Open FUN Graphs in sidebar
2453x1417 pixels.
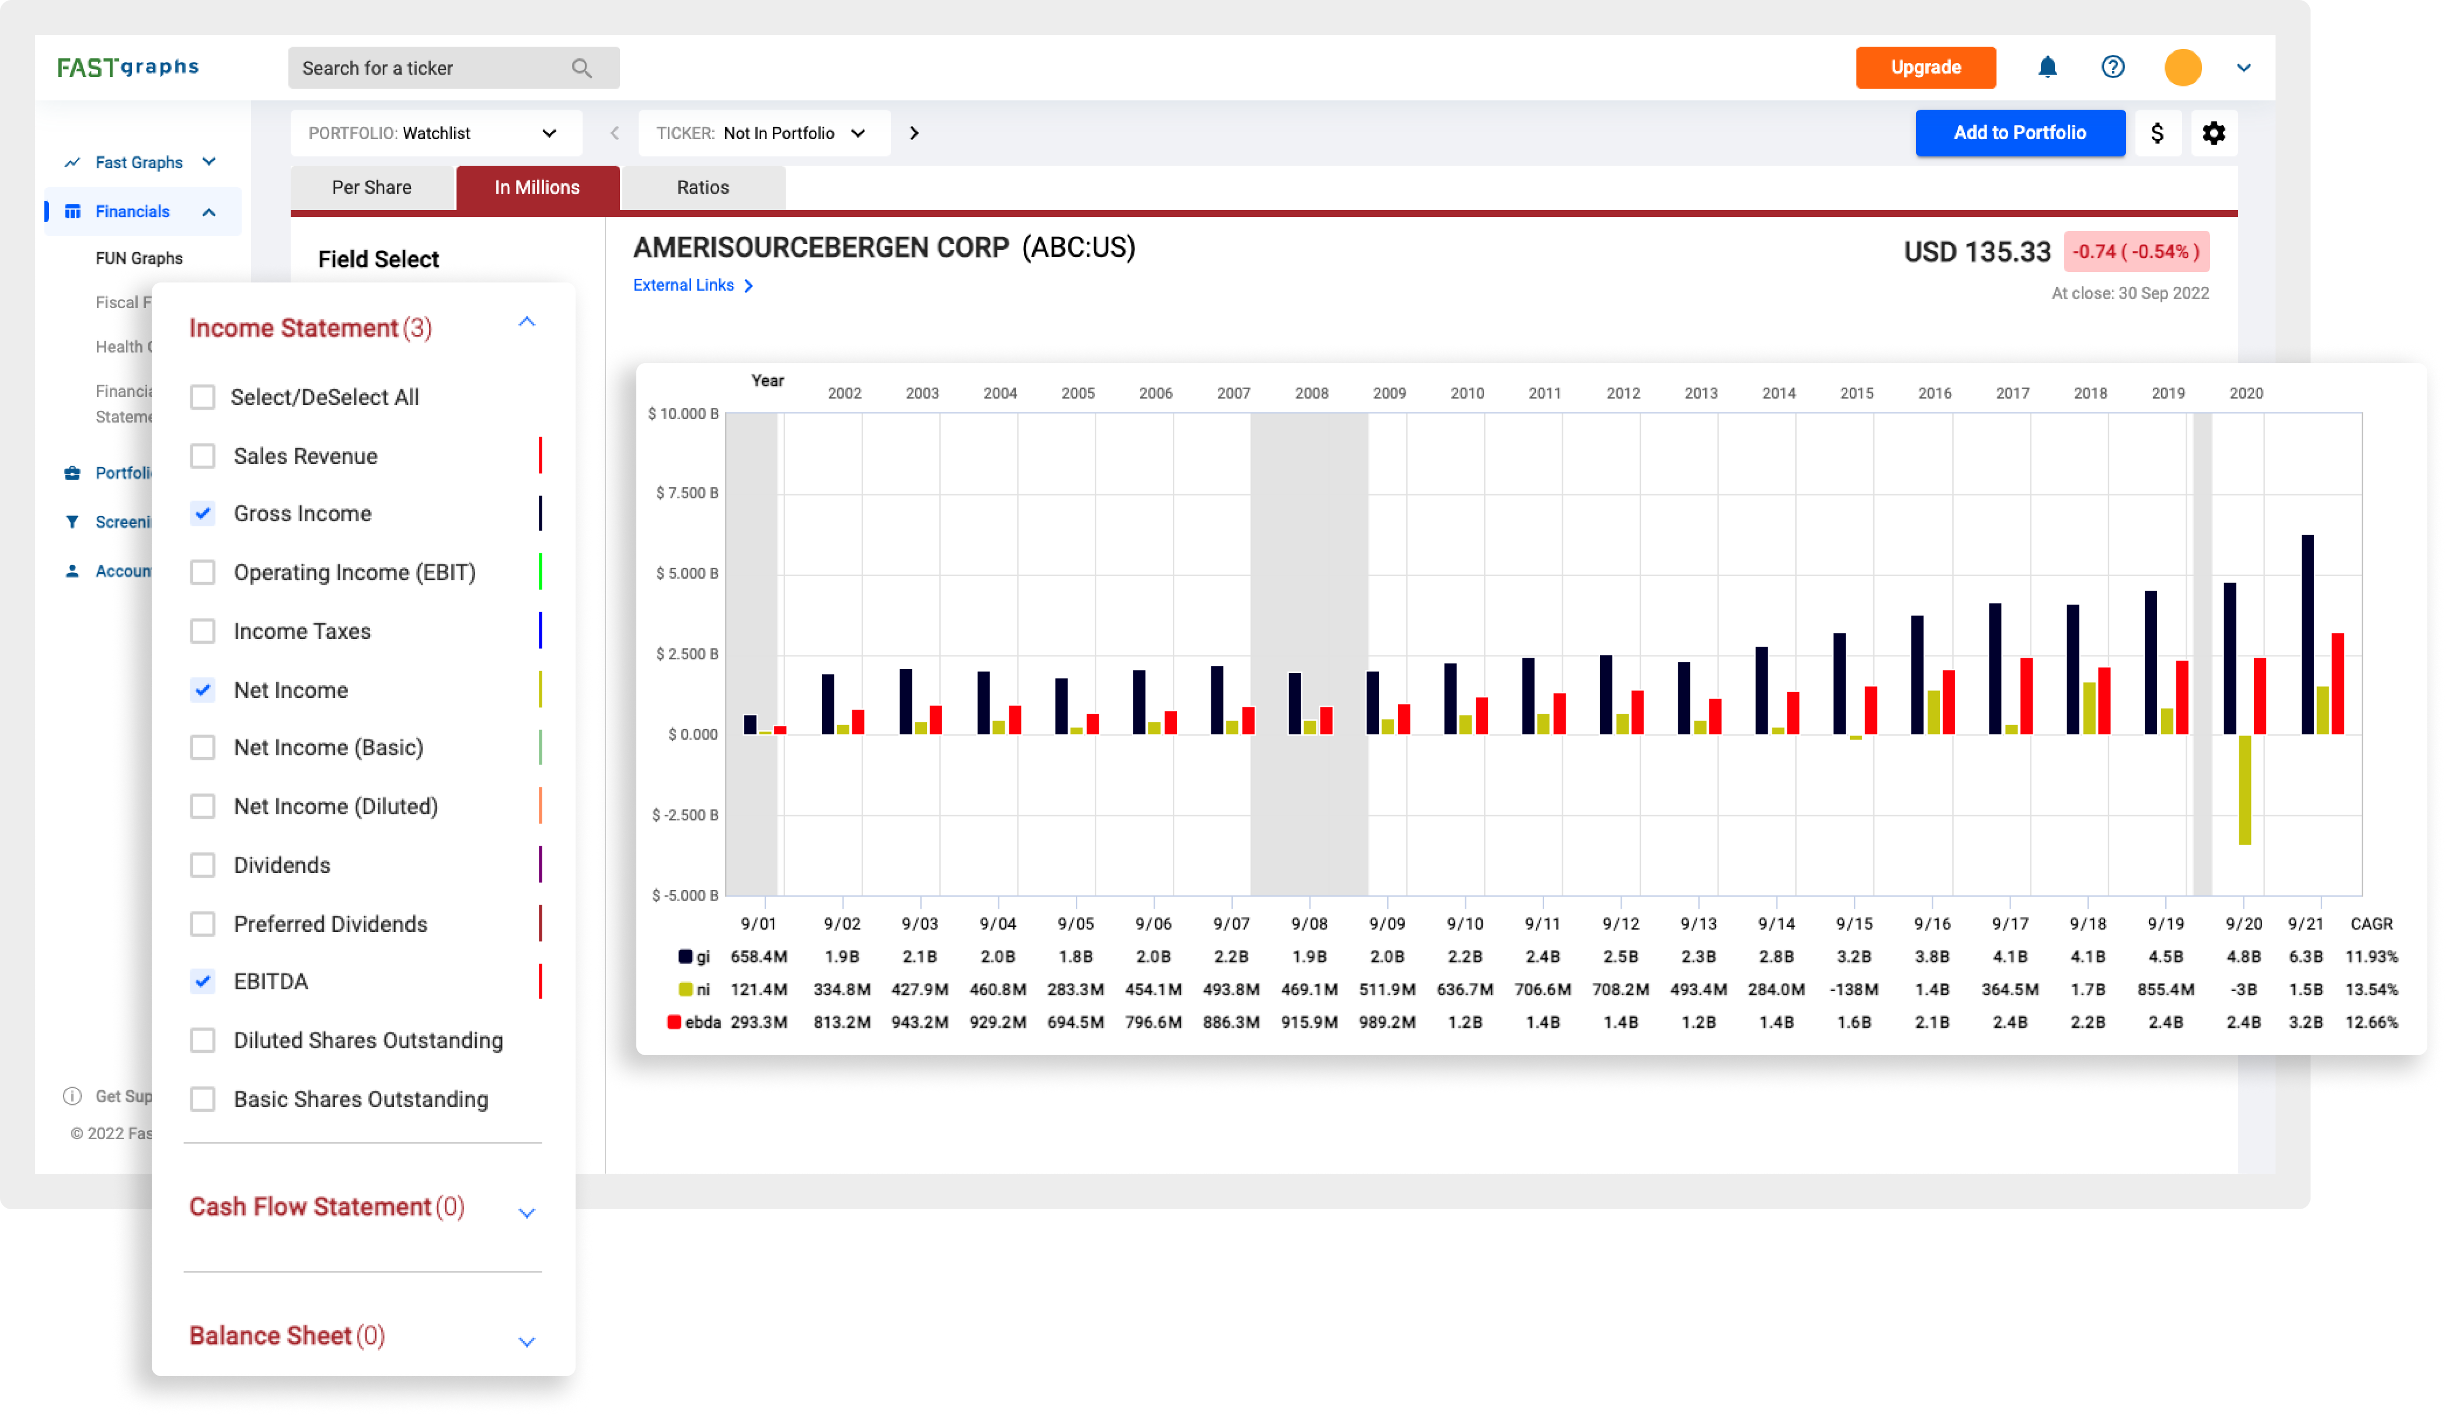pos(139,258)
